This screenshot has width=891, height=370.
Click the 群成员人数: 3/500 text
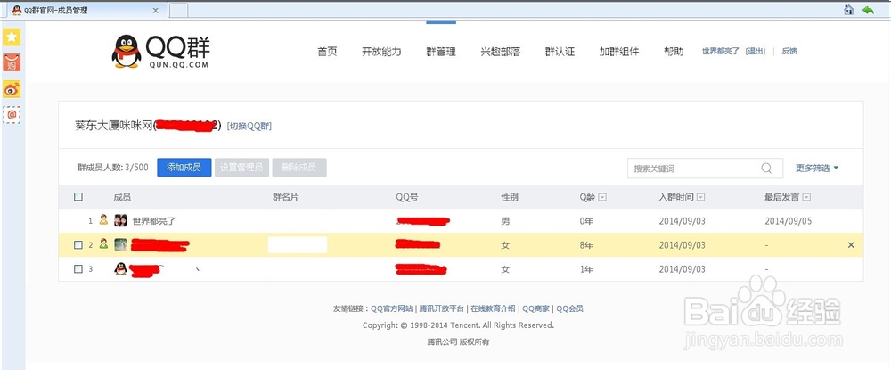[x=112, y=167]
